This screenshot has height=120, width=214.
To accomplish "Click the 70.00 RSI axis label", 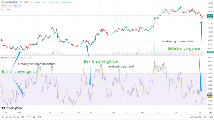I will (x=210, y=73).
